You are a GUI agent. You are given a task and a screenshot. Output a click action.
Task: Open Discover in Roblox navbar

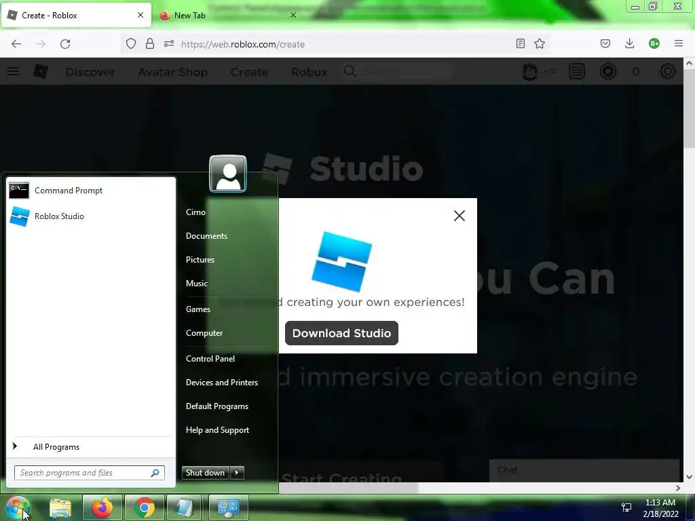90,72
